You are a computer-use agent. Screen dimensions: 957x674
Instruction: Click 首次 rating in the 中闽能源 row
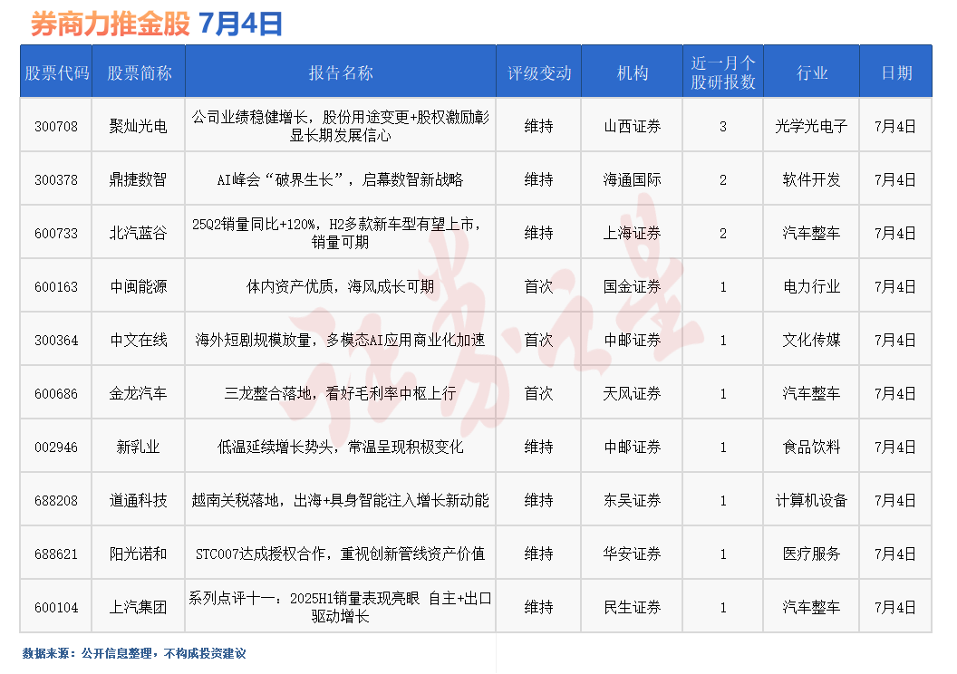coord(539,286)
